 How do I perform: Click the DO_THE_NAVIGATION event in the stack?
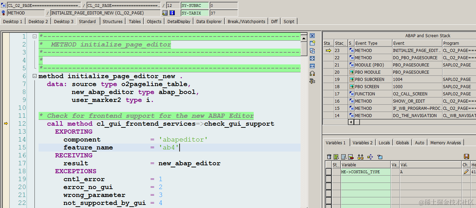(417, 115)
